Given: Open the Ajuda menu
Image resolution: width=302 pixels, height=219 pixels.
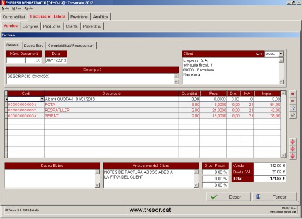Looking at the screenshot, I should click(28, 8).
